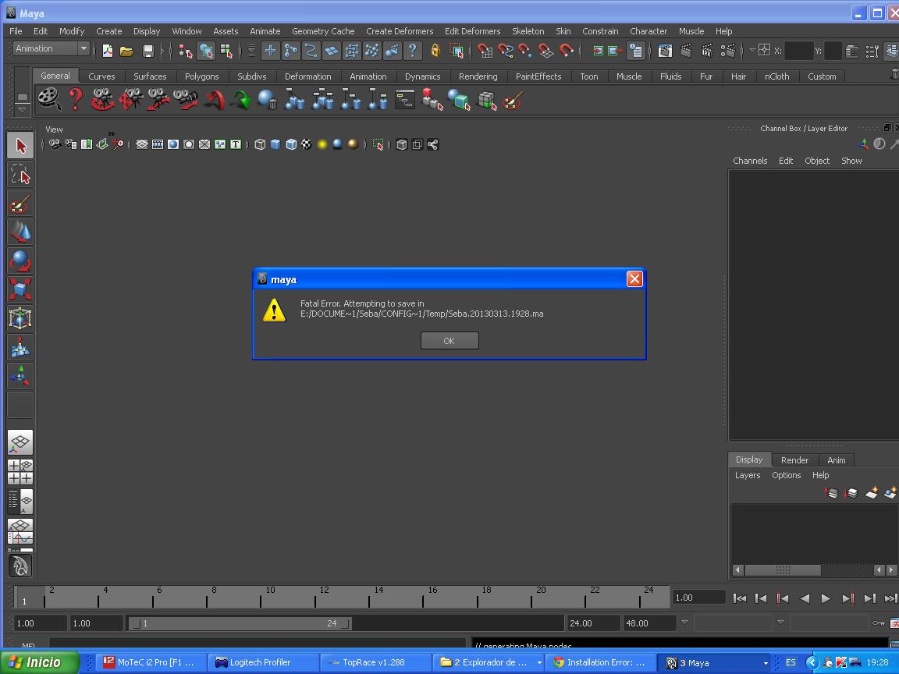Open the File menu
Screen dimensions: 899x674
(x=16, y=31)
